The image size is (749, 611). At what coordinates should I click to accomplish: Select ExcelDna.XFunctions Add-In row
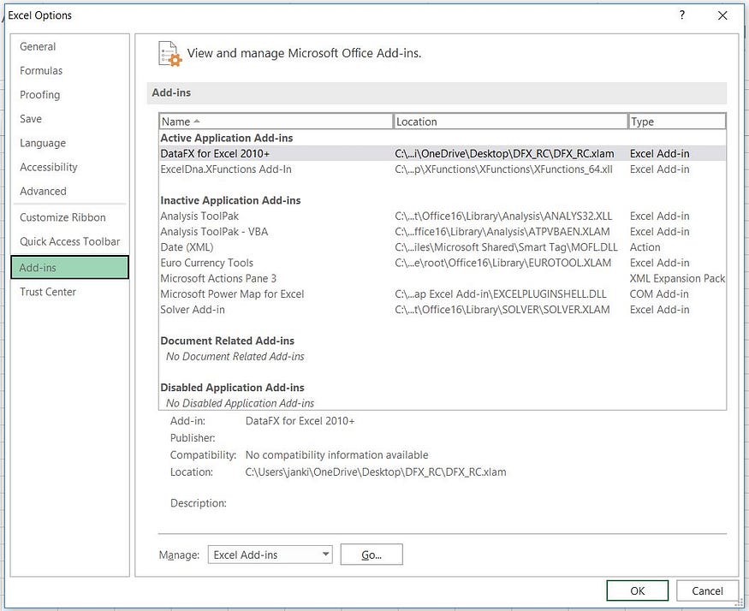click(443, 169)
